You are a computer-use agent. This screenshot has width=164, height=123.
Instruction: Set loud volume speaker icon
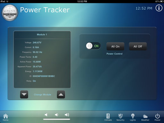click(x=67, y=115)
